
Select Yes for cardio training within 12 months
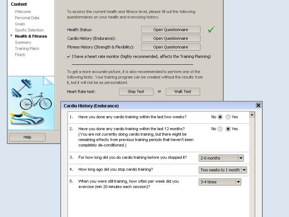[228, 129]
